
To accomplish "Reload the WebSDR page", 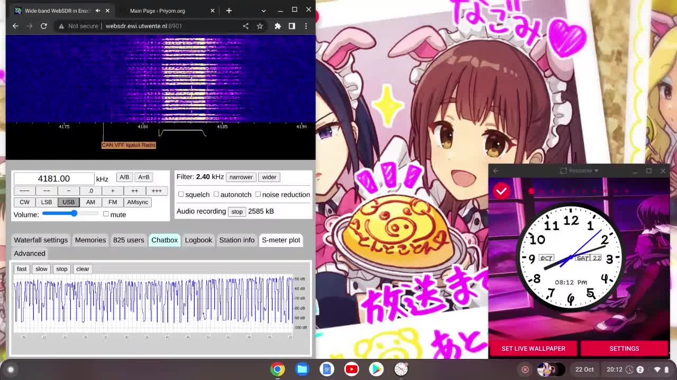I will 44,26.
